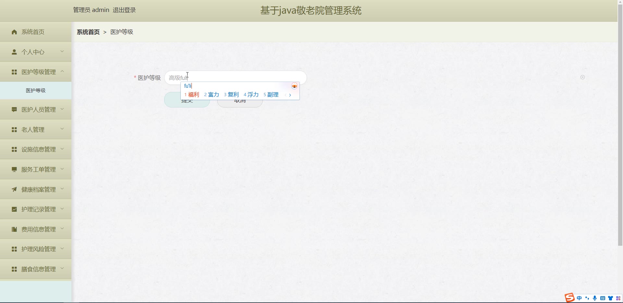Click the emoji icon in the IME candidate box

[x=294, y=86]
